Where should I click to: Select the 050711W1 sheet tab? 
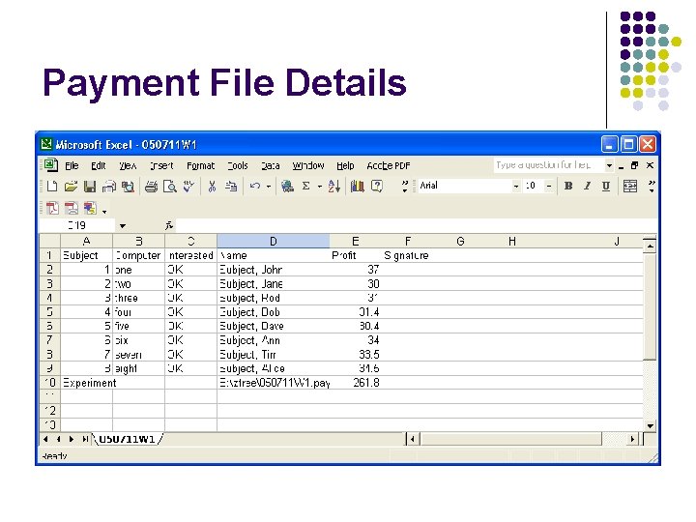click(127, 440)
